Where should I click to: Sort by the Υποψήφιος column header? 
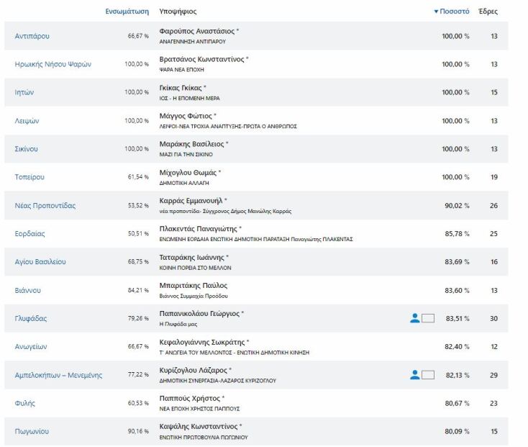tap(178, 12)
